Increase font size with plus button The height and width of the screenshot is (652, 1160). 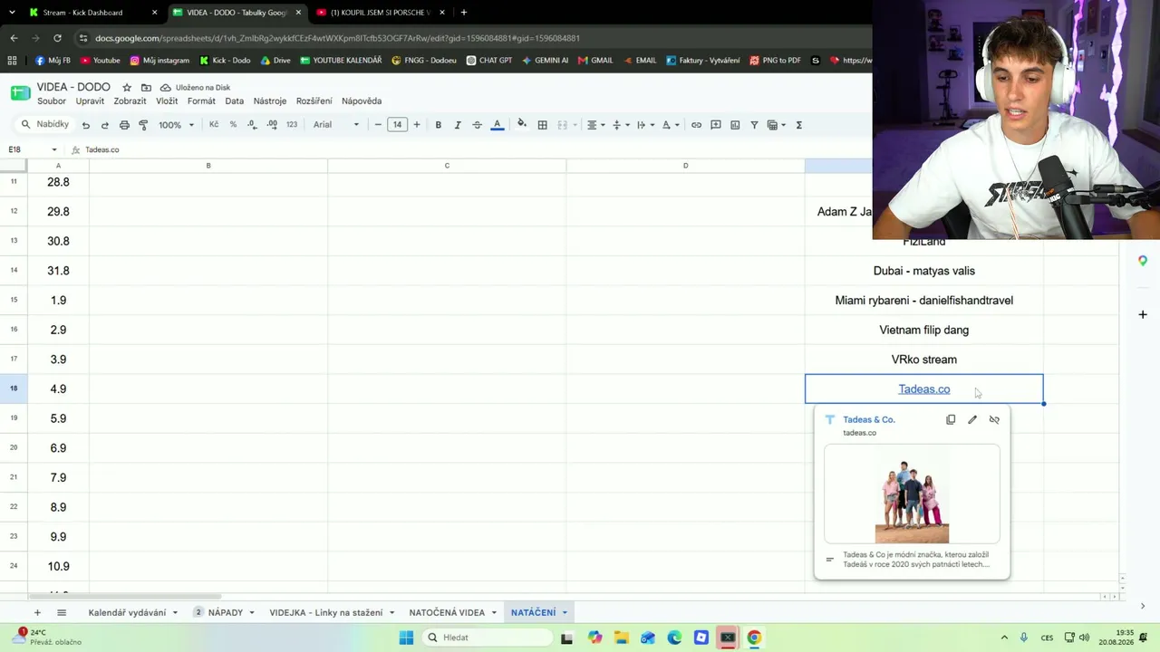tap(417, 125)
